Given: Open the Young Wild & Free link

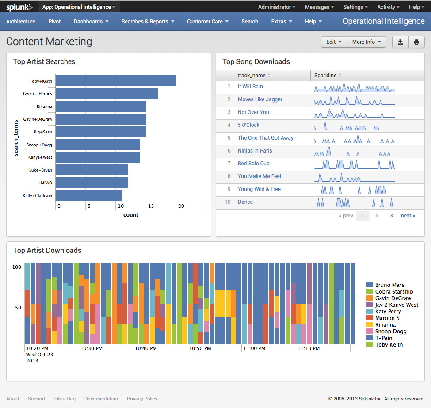Looking at the screenshot, I should [x=259, y=189].
